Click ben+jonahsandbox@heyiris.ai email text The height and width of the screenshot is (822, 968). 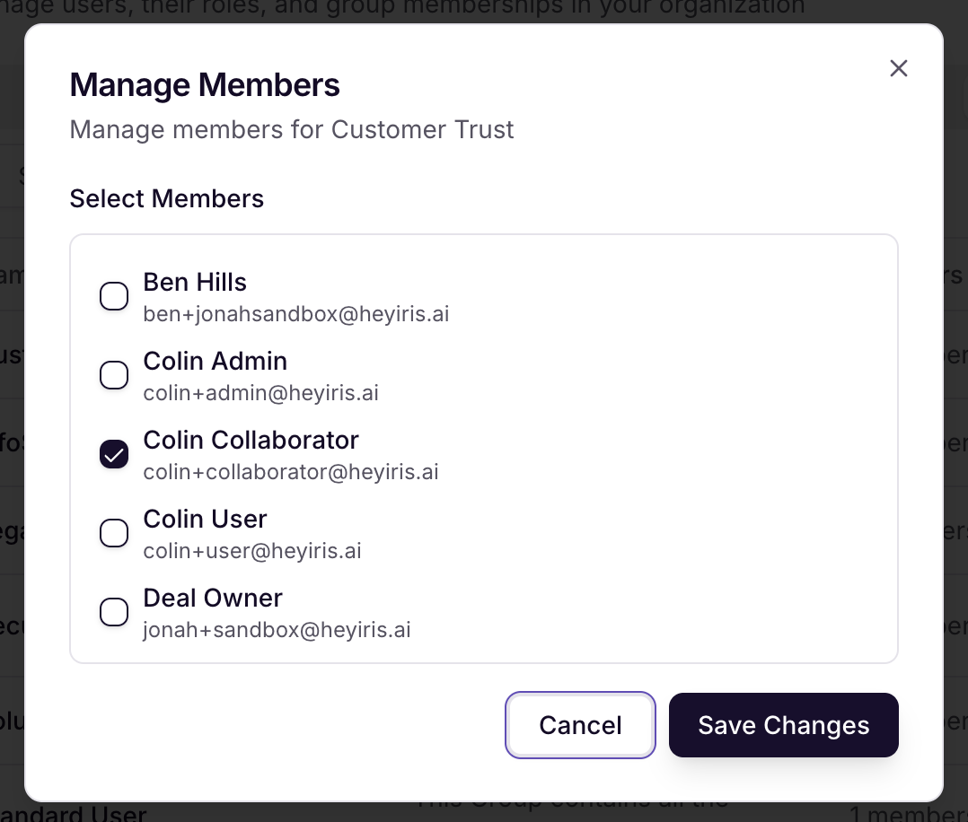(296, 314)
